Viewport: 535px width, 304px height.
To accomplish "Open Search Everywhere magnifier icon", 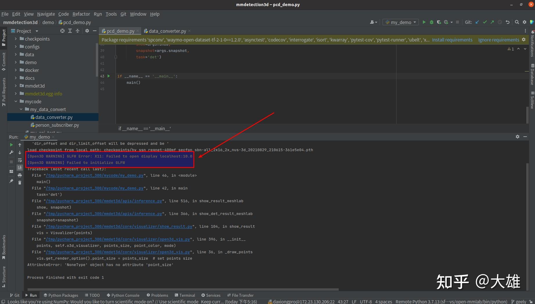I will click(517, 22).
